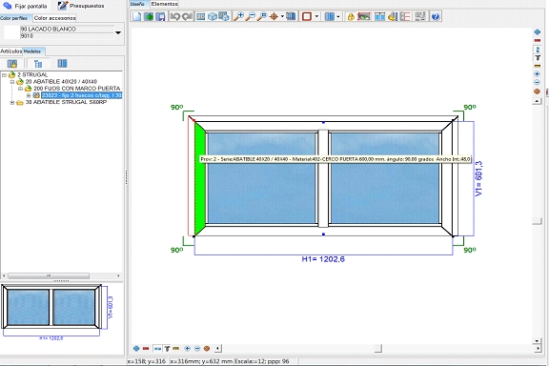Select the red rectangle frame shape tool
This screenshot has width=549, height=366.
click(x=307, y=16)
